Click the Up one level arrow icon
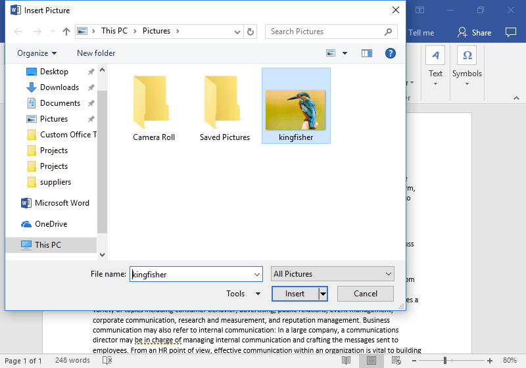This screenshot has width=526, height=368. tap(66, 32)
